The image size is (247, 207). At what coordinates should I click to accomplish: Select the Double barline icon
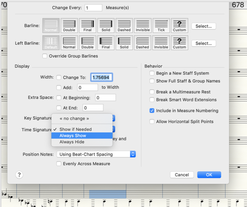point(69,25)
